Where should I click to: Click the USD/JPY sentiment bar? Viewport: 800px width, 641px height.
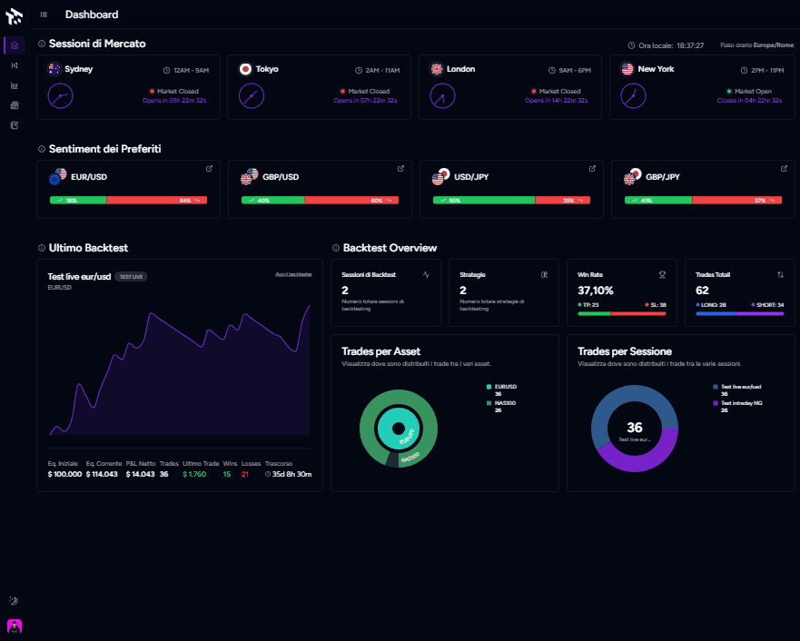(512, 201)
